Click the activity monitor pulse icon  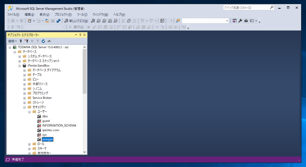click(x=49, y=41)
